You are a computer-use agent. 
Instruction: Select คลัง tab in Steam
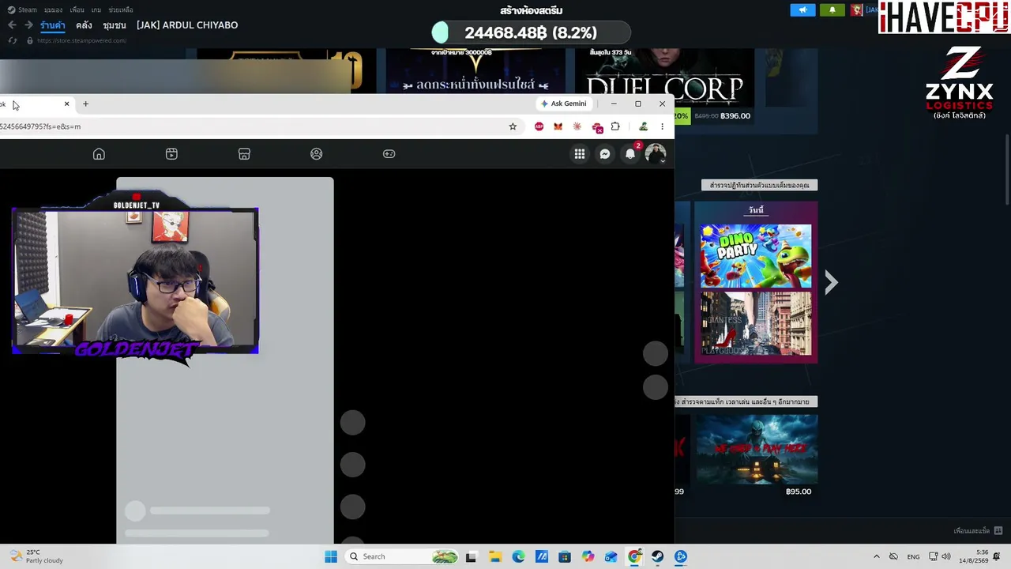(x=84, y=25)
